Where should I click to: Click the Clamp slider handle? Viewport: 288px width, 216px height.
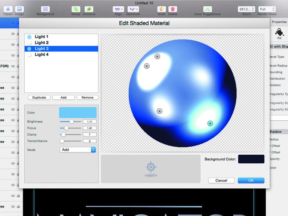coord(63,135)
